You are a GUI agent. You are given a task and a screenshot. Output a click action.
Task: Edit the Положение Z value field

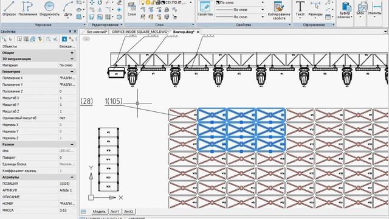click(67, 91)
